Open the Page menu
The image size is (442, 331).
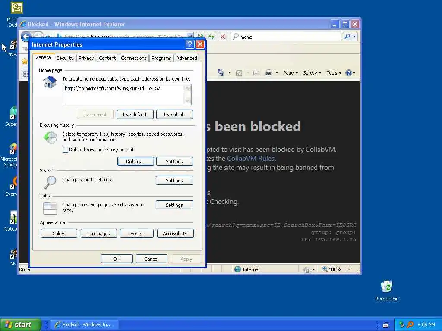[x=290, y=73]
